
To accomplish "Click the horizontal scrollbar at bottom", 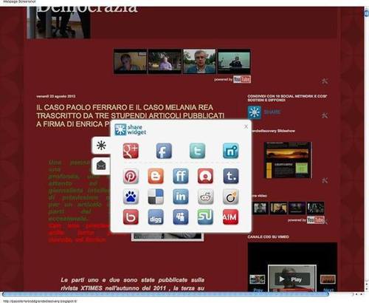I will click(x=165, y=294).
